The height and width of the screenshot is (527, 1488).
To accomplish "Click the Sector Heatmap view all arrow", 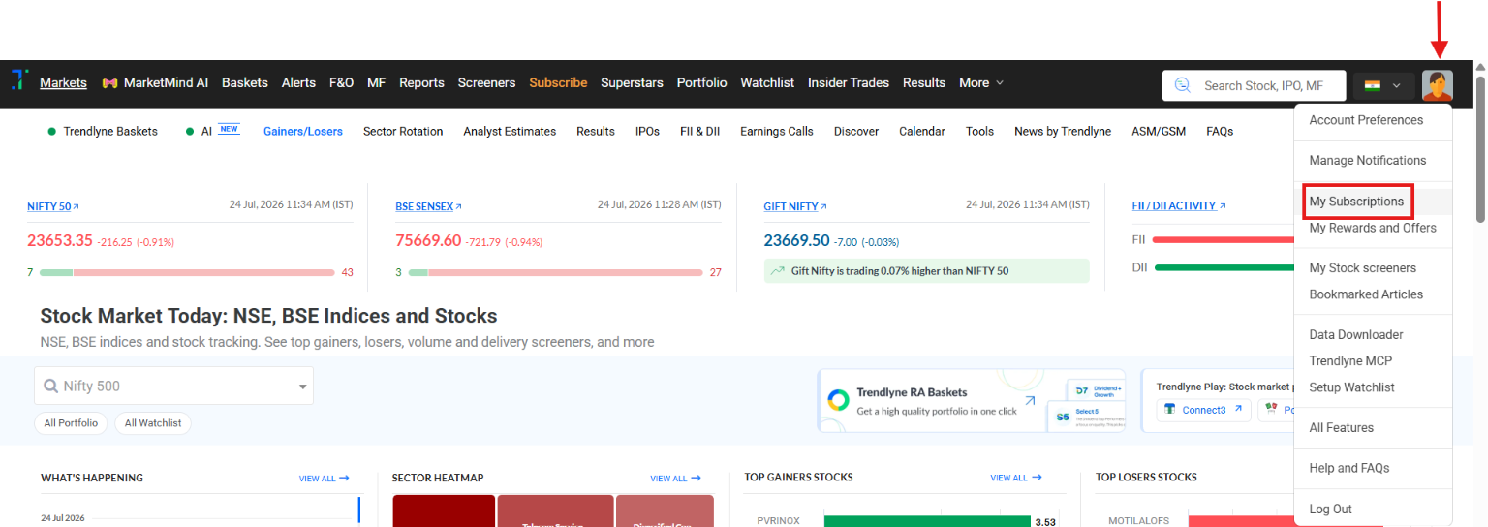I will pos(696,478).
